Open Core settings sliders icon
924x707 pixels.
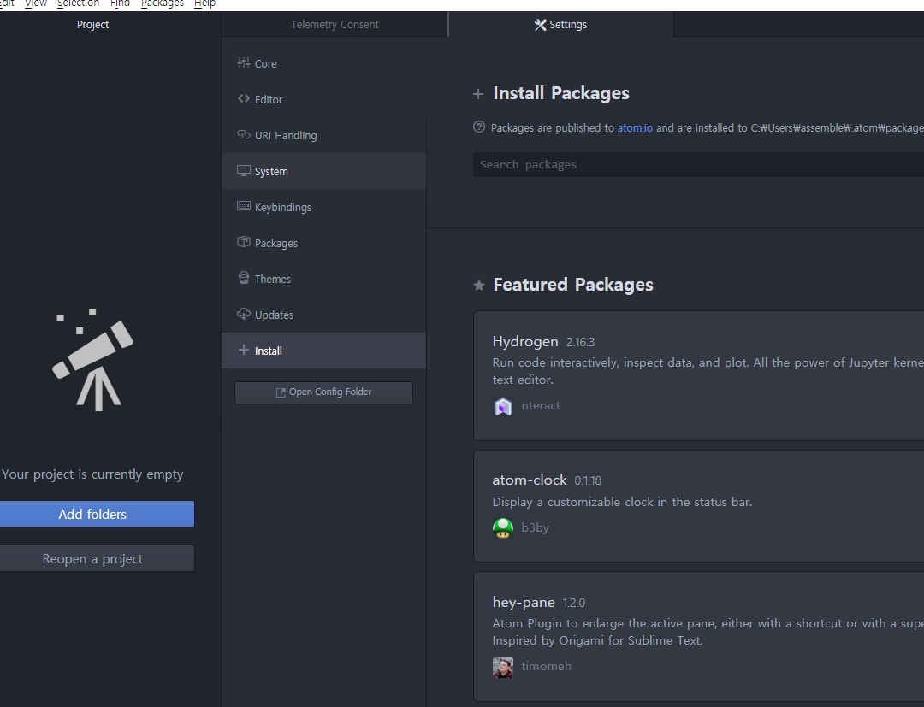[244, 63]
